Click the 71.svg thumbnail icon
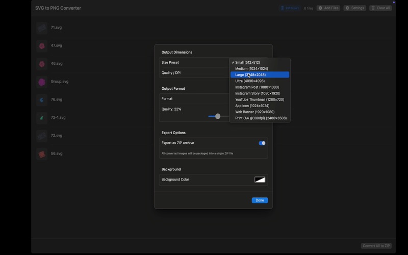 tap(42, 28)
